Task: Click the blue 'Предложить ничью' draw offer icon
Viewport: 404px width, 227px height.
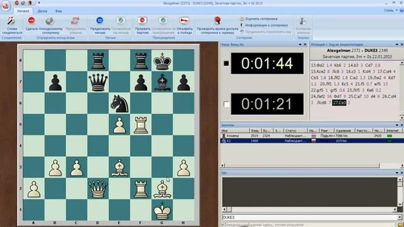Action: (x=100, y=20)
